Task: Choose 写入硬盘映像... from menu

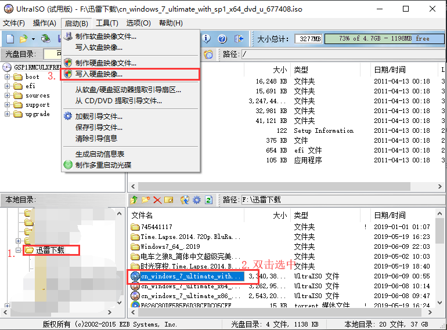Action: pyautogui.click(x=131, y=74)
